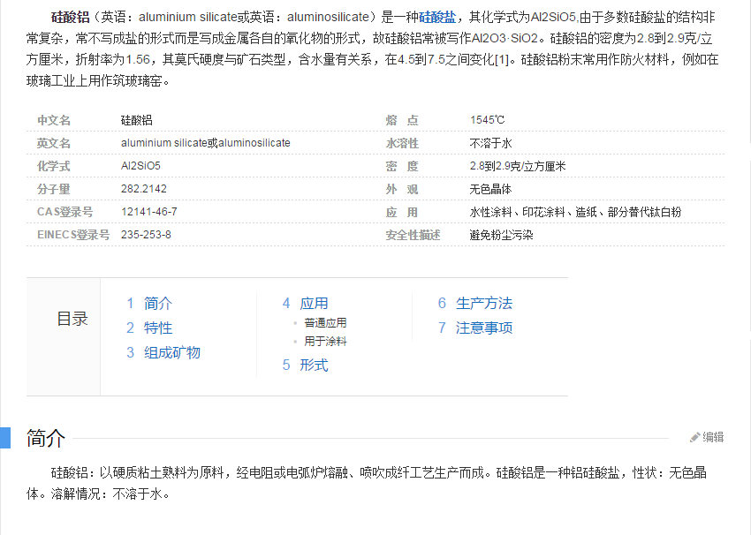751x535 pixels.
Task: Go to section 2 特性 in contents
Action: [157, 328]
